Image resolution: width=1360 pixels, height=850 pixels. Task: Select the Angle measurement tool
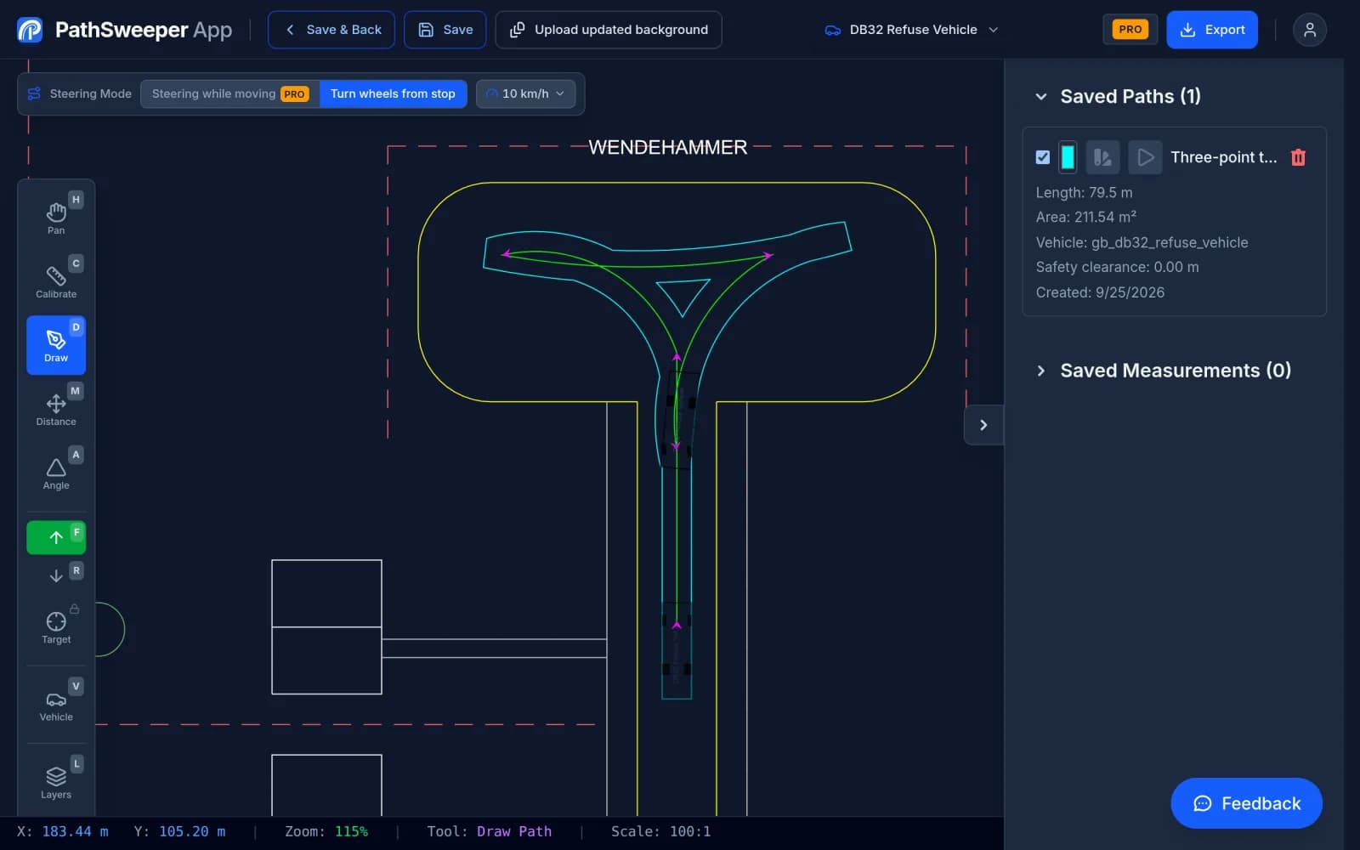(x=56, y=473)
